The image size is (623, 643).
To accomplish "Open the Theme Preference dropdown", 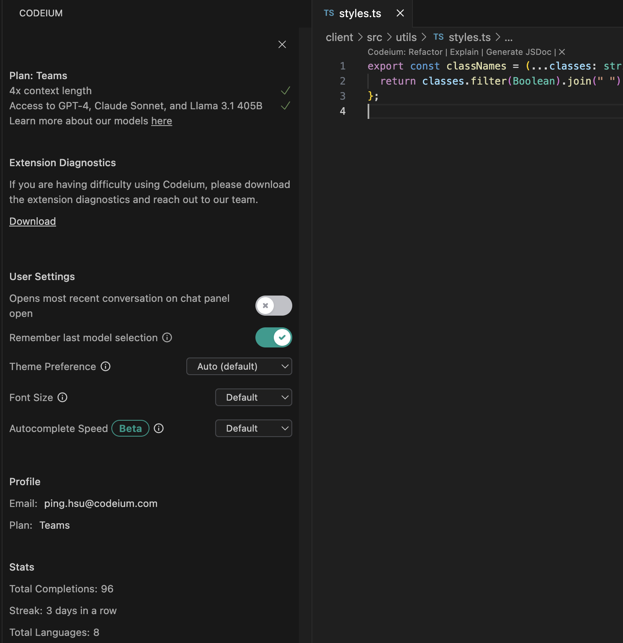I will [239, 366].
